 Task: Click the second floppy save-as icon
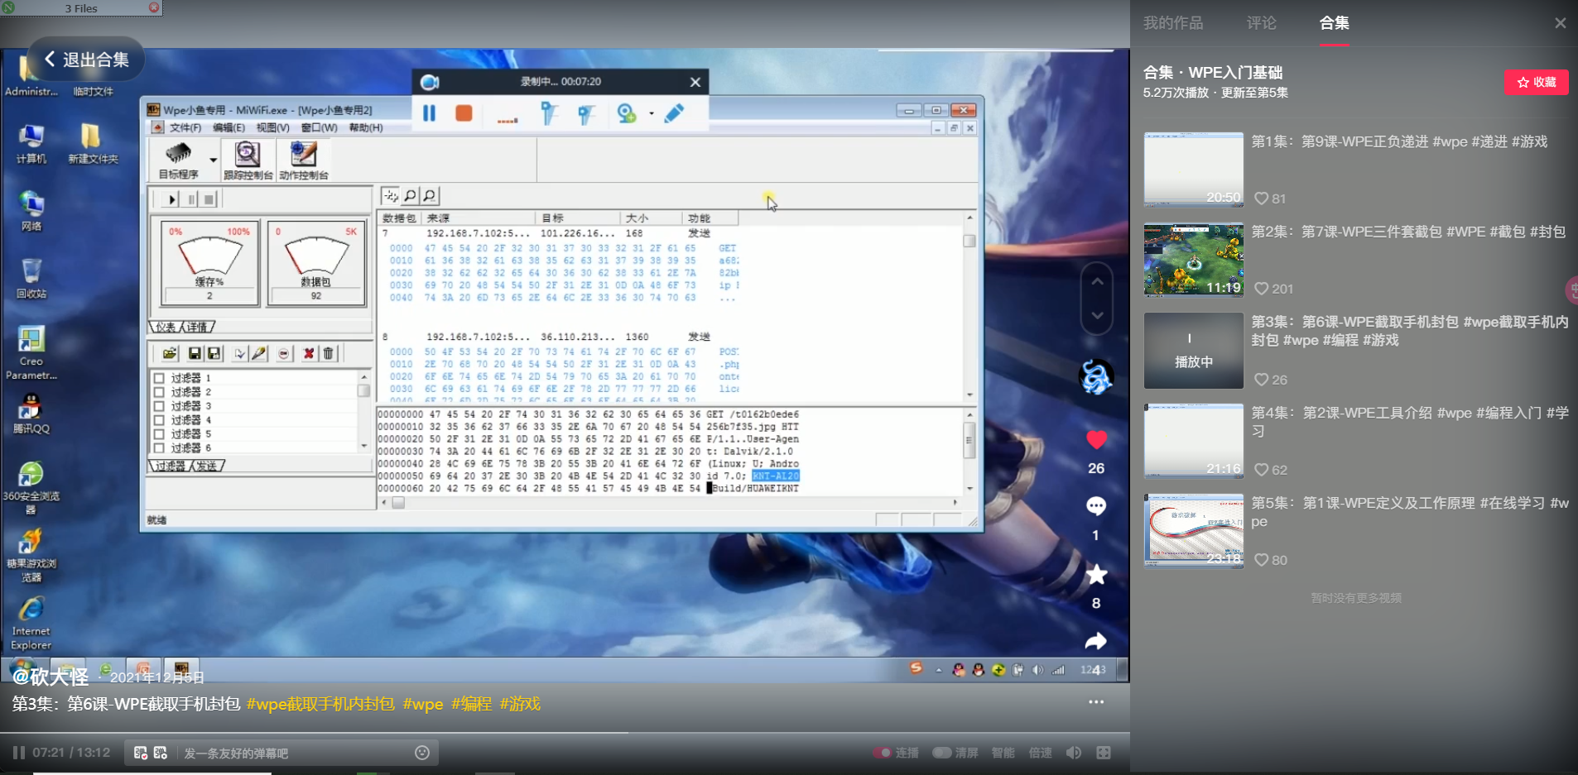tap(214, 354)
